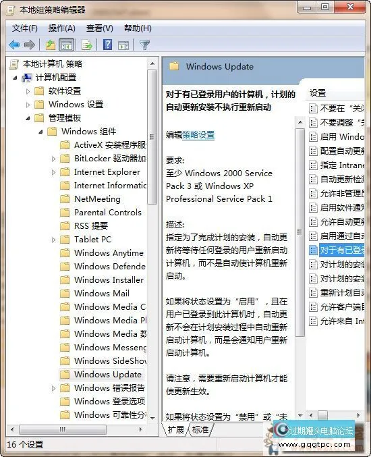The image size is (371, 457).
Task: Select the 允许自动更新 policy setting
Action: 337,222
